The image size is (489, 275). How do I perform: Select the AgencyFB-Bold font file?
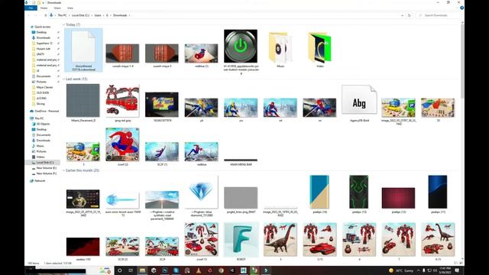pos(359,100)
